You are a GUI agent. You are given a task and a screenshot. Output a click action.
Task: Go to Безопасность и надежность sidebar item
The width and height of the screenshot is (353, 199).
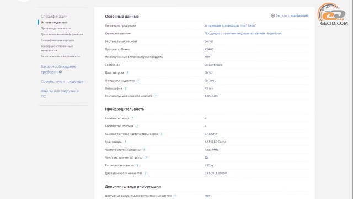click(x=60, y=56)
